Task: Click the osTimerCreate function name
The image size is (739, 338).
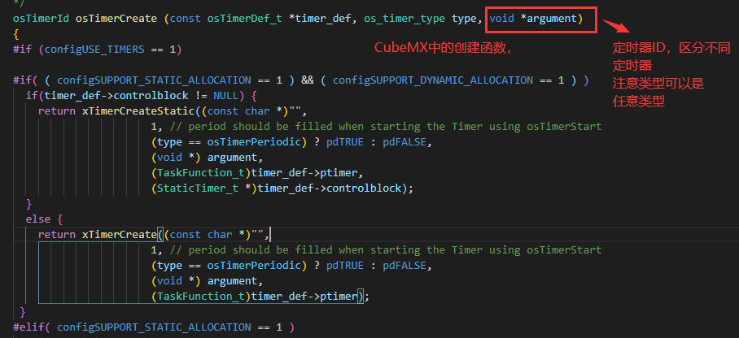Action: pos(116,19)
